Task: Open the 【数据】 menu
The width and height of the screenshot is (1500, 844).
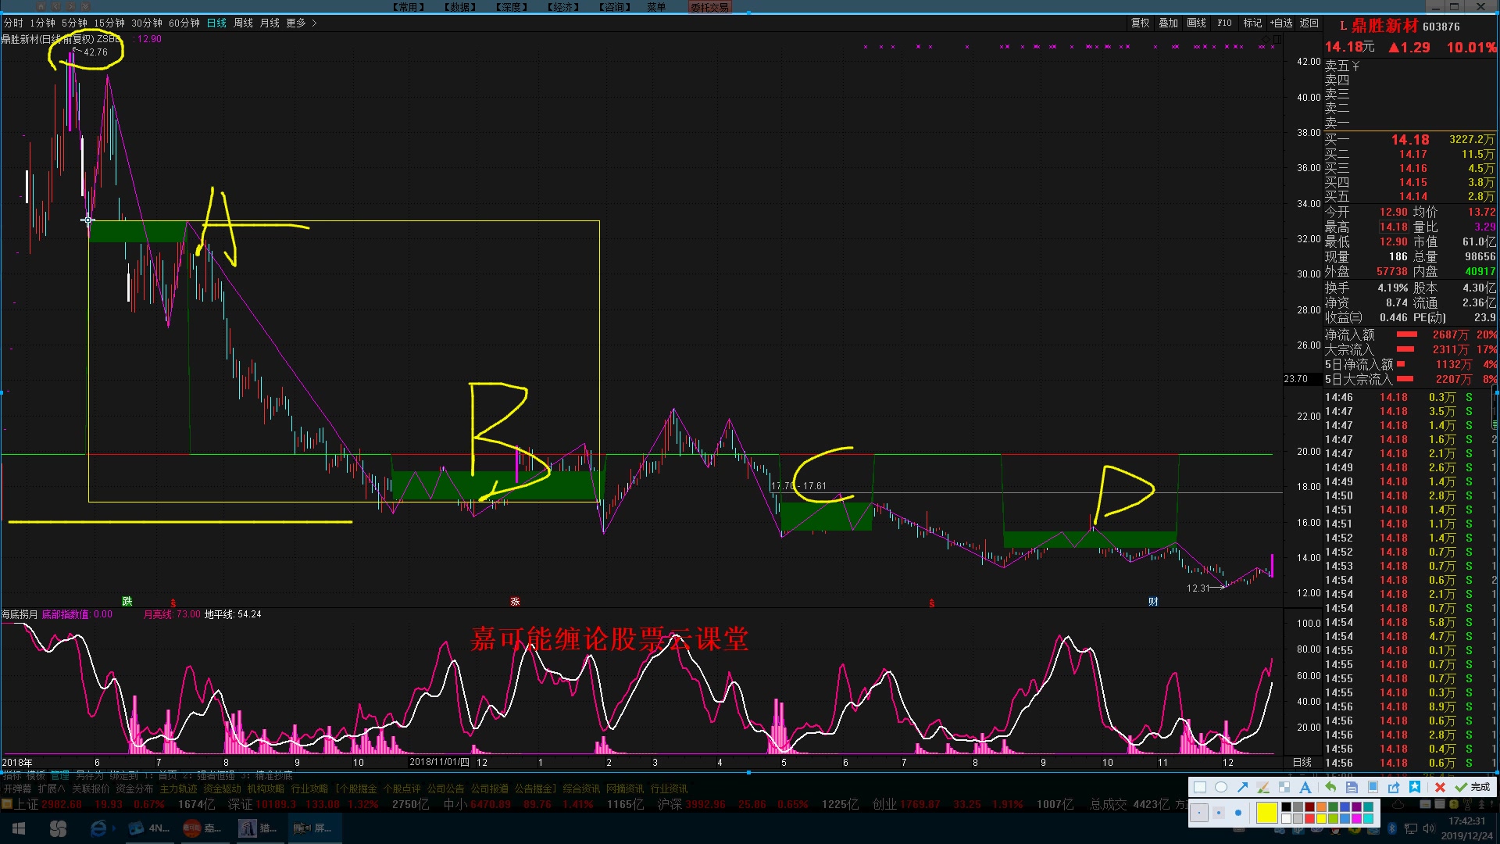Action: [x=460, y=7]
